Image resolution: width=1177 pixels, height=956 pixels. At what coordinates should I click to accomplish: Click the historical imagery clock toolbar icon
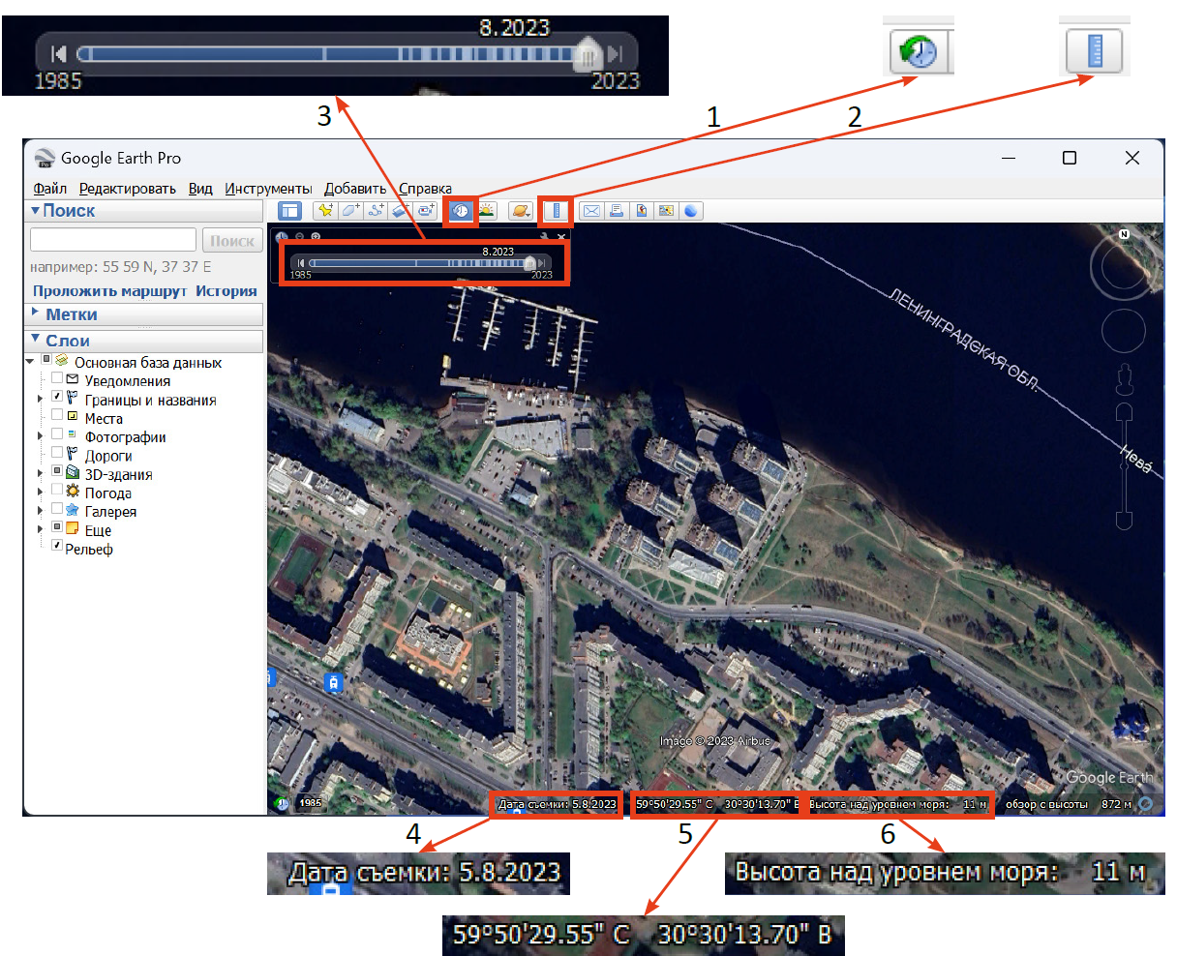point(462,211)
